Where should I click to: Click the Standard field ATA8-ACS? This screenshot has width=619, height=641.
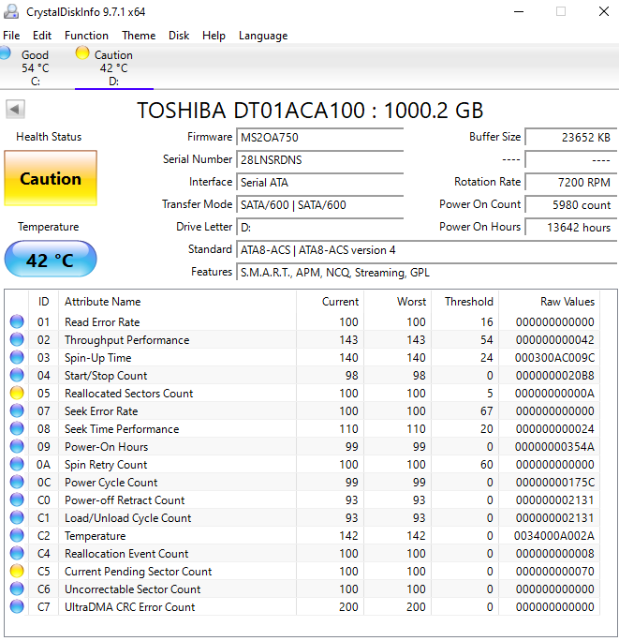[x=427, y=250]
